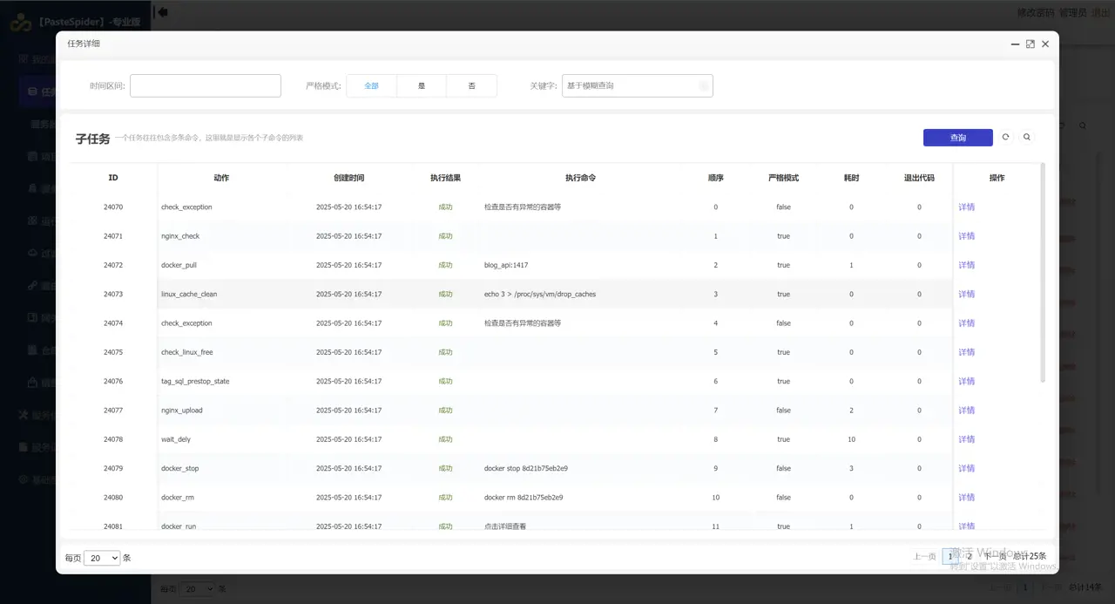This screenshot has width=1115, height=604.
Task: Click the 动作 column header
Action: point(221,178)
